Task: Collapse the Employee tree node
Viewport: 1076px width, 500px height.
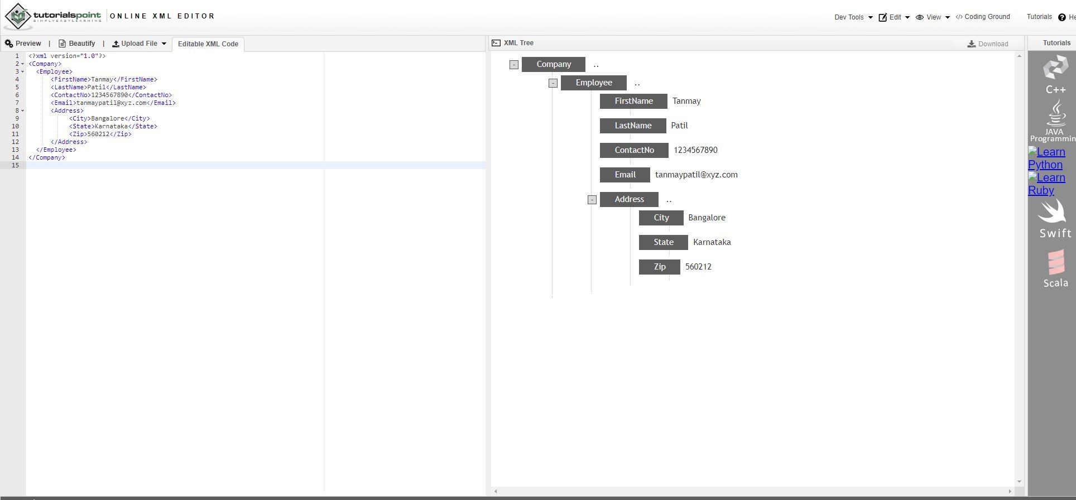Action: point(553,83)
